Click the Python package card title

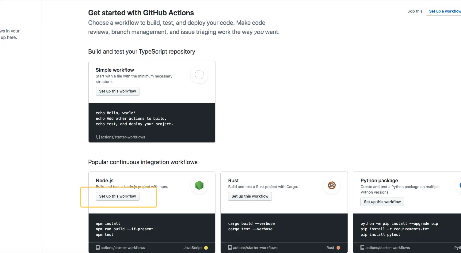point(379,180)
